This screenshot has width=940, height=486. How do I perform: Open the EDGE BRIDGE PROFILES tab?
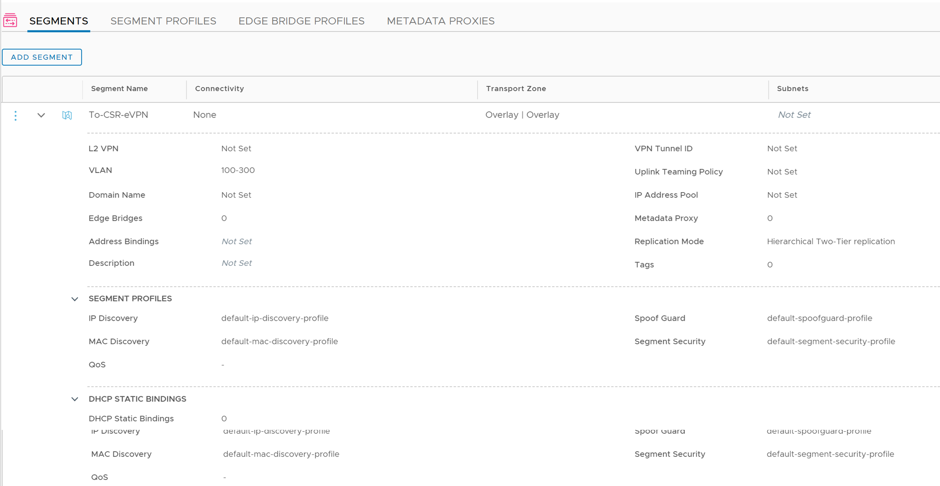click(301, 21)
